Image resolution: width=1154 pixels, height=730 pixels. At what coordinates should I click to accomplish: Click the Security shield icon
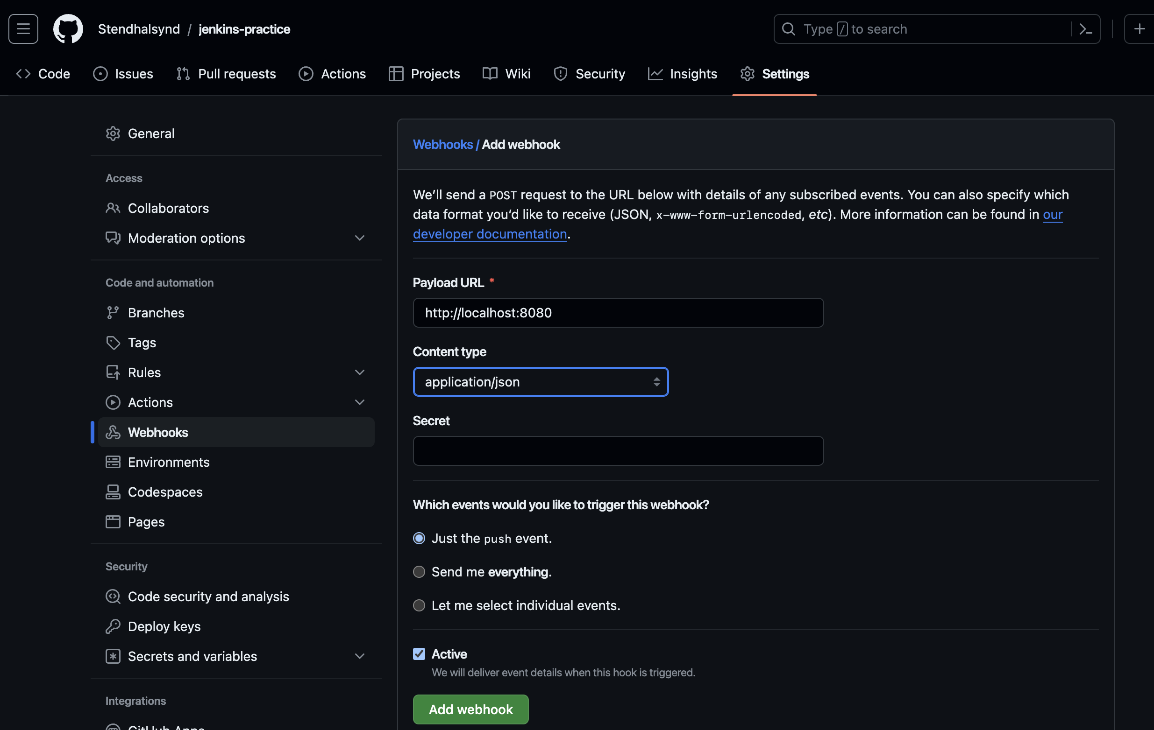click(x=560, y=74)
